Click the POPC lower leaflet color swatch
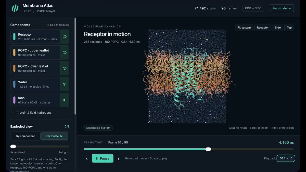The width and height of the screenshot is (306, 172). point(14,68)
